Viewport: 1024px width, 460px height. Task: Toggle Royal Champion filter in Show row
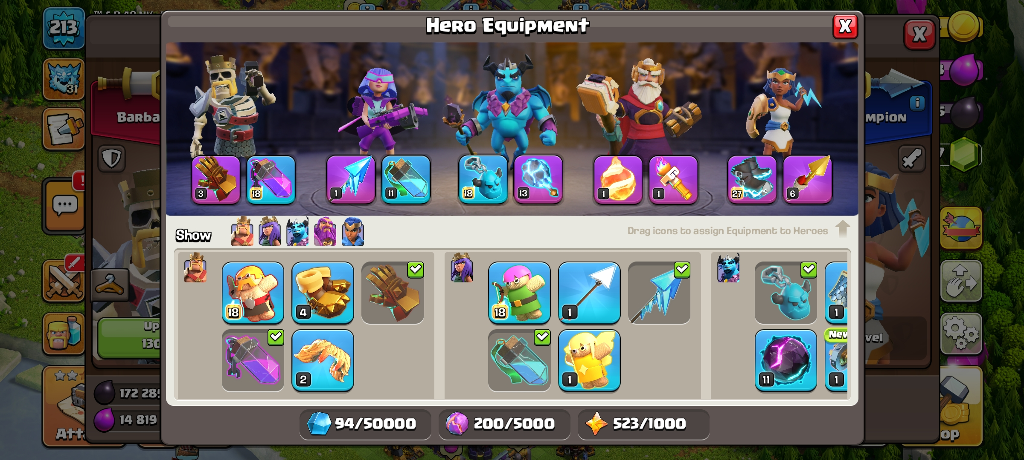point(353,231)
